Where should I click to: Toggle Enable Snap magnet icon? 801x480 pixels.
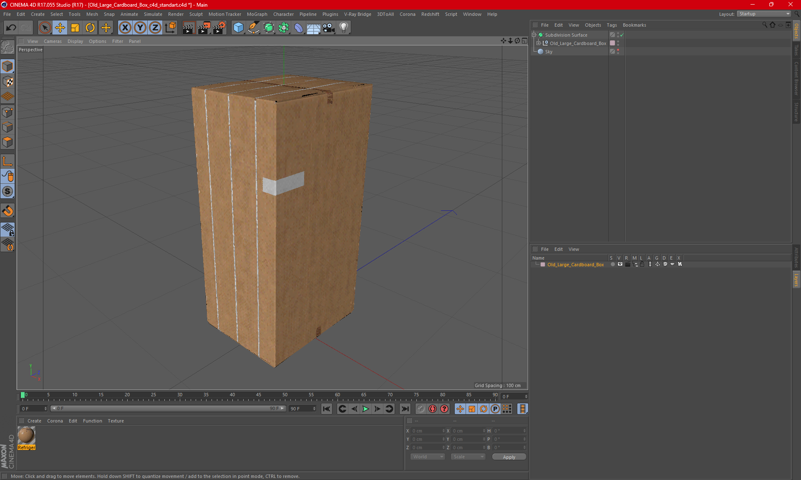8,210
